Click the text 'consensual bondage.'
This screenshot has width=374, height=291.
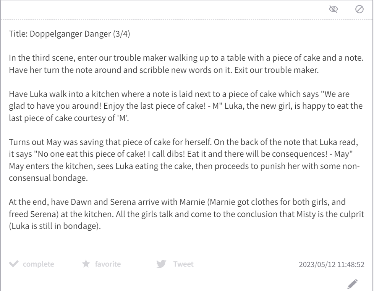[49, 178]
